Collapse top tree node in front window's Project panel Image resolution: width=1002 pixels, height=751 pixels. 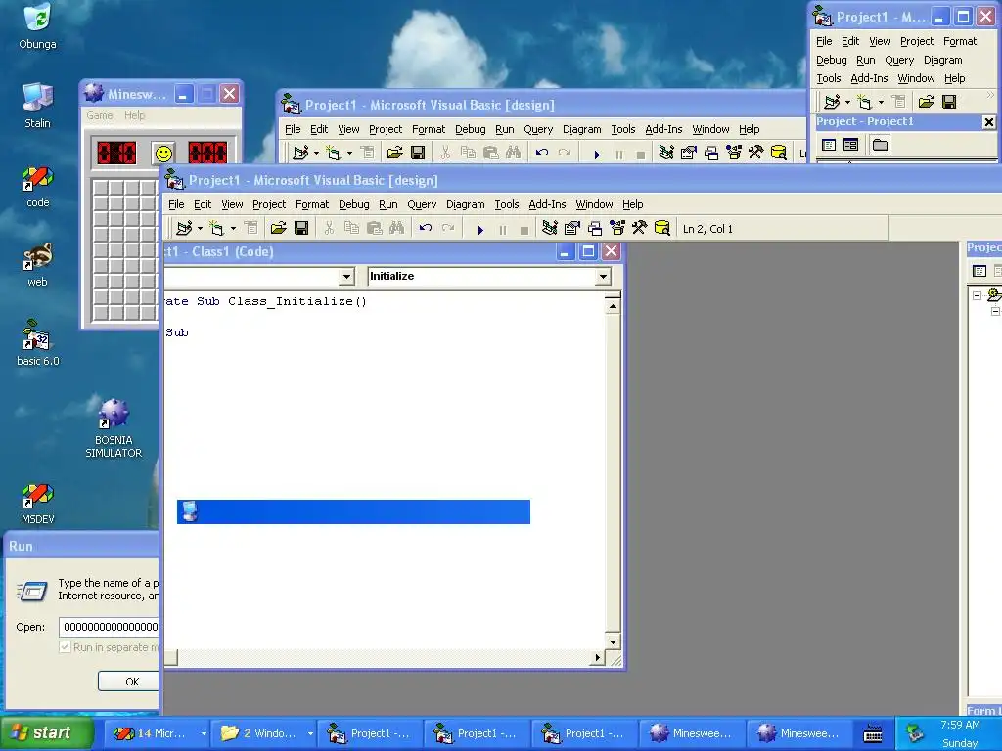click(x=978, y=295)
